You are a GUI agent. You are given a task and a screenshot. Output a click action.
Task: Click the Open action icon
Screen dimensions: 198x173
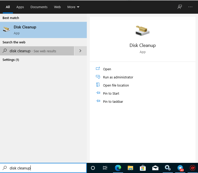[98, 68]
